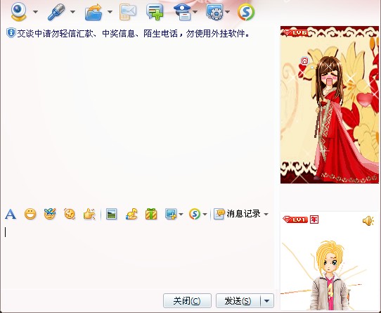Insert a picture using landscape image icon
The height and width of the screenshot is (313, 381).
coord(111,215)
